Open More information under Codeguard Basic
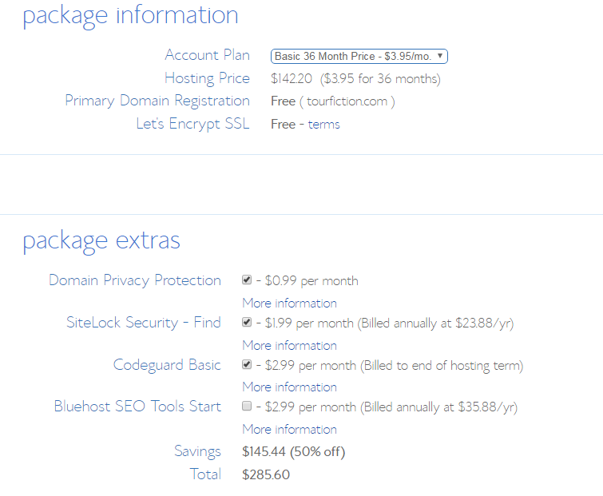This screenshot has width=603, height=496. [x=289, y=387]
